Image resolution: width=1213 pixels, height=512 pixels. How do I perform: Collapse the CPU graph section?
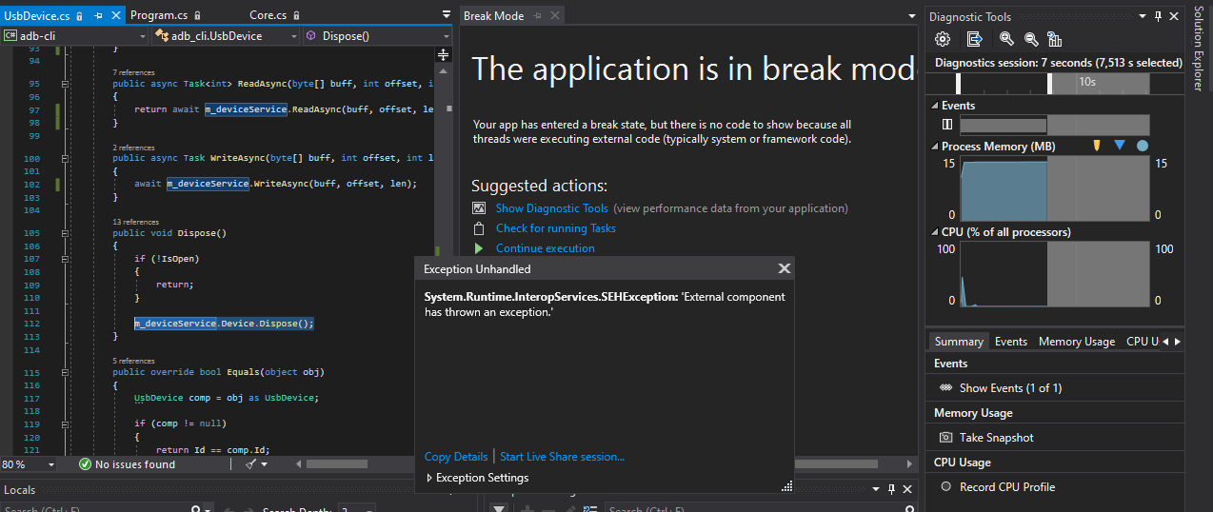point(935,232)
